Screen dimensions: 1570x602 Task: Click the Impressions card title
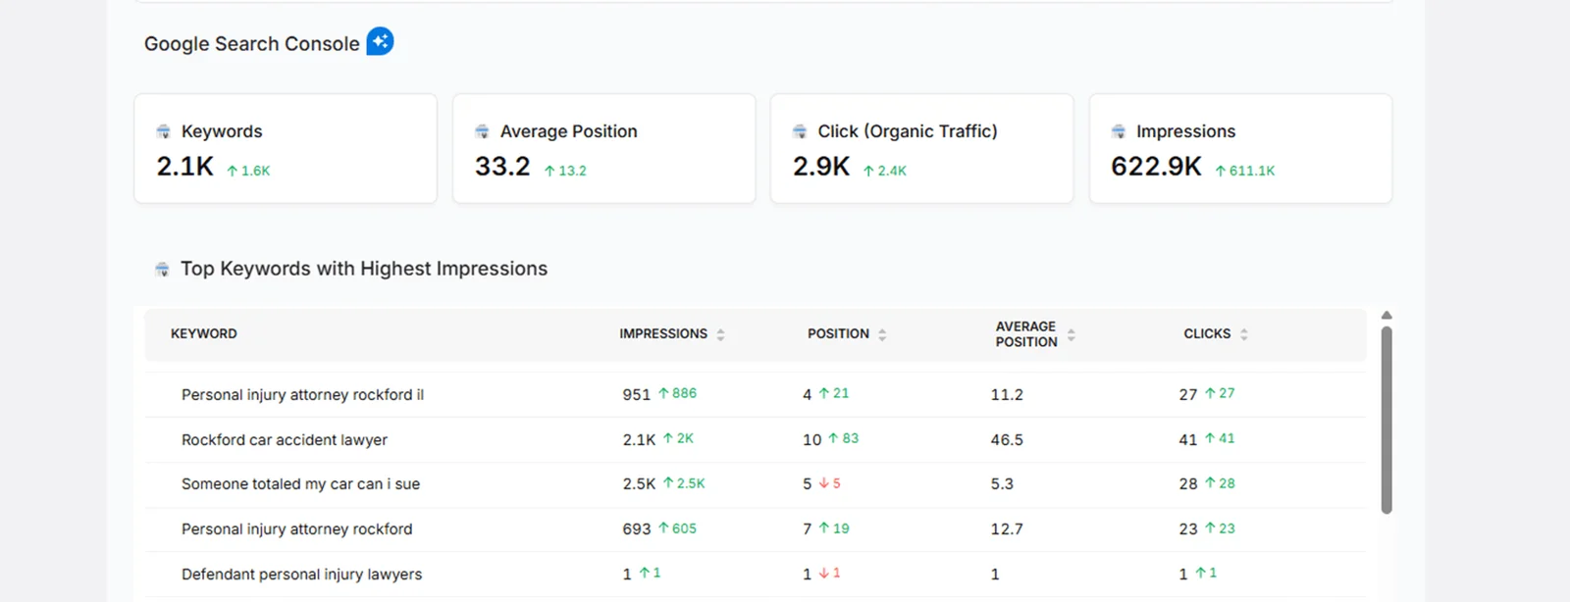point(1185,131)
